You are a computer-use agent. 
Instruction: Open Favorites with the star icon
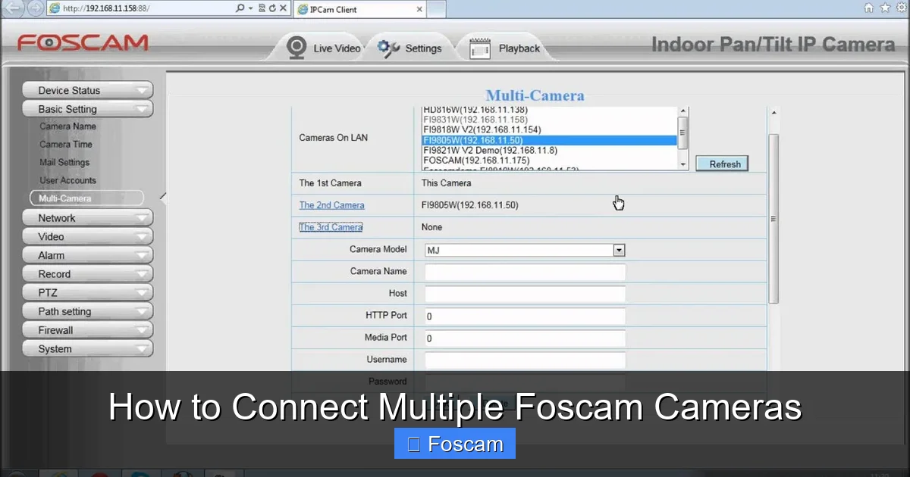tap(886, 8)
